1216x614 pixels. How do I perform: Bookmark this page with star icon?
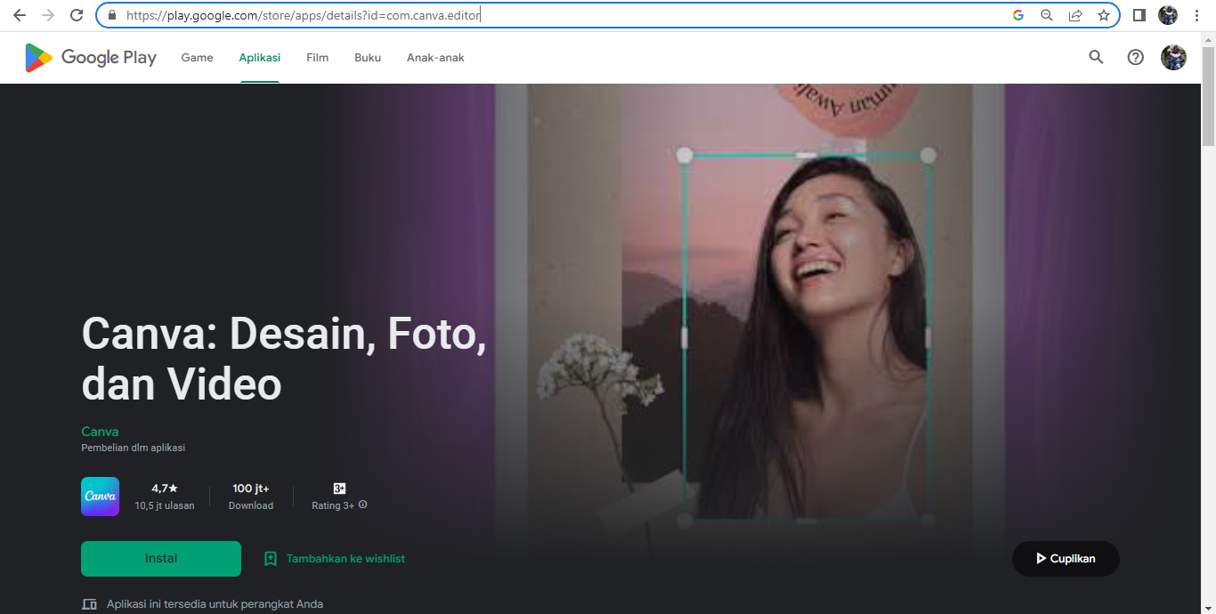(1104, 15)
